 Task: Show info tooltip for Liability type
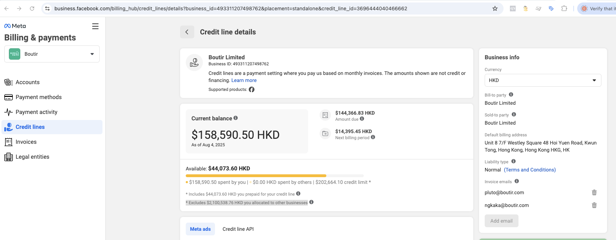[x=514, y=162]
